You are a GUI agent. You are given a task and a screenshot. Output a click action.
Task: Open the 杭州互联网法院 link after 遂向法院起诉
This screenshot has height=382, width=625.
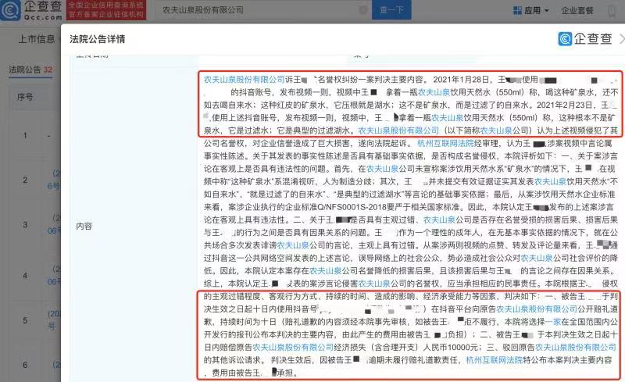(445, 143)
